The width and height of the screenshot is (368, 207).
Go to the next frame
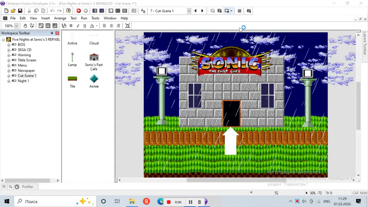point(202,11)
